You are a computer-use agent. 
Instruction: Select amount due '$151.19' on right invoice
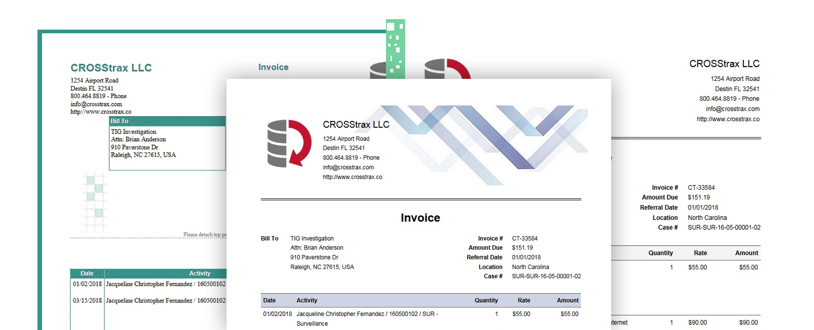(x=699, y=197)
